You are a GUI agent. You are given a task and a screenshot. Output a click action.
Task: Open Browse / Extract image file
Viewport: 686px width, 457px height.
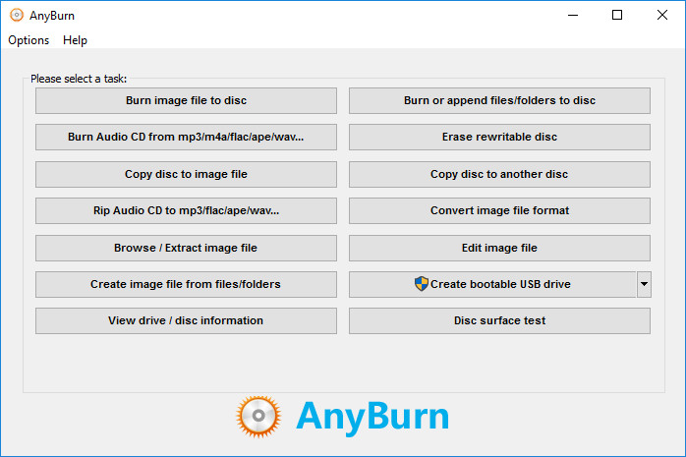186,248
